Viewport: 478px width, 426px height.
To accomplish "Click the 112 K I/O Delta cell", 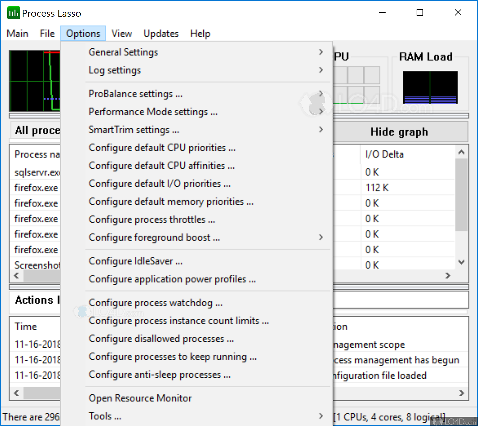I will coord(377,188).
